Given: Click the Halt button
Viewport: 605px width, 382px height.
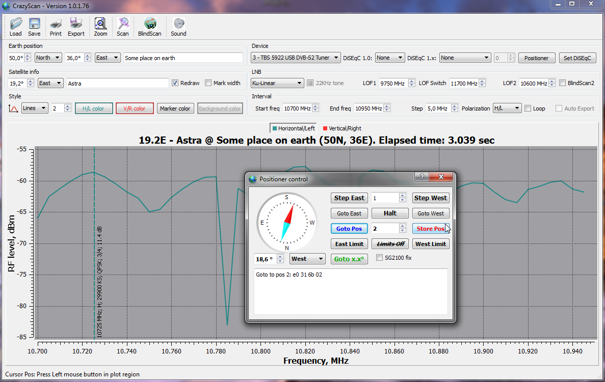Looking at the screenshot, I should (390, 213).
